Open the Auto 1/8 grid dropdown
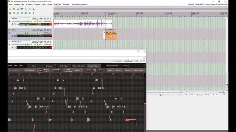Screen dimensions: 236x132 [46, 70]
